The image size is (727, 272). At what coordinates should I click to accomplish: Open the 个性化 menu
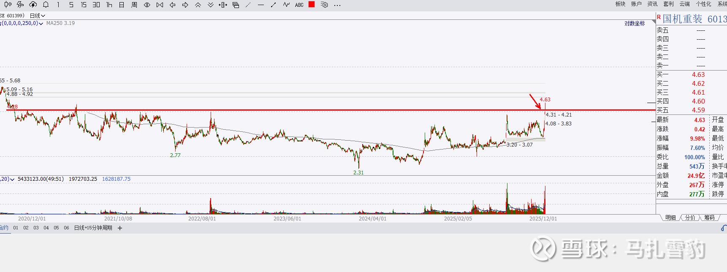pos(703,4)
